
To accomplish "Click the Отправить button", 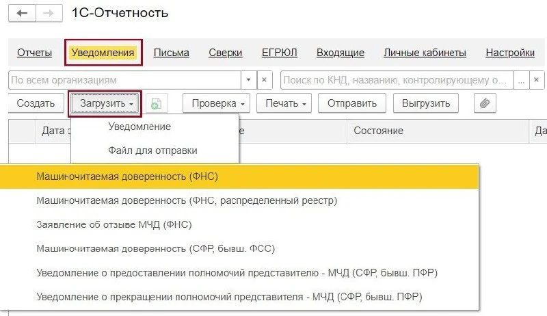I will (352, 103).
